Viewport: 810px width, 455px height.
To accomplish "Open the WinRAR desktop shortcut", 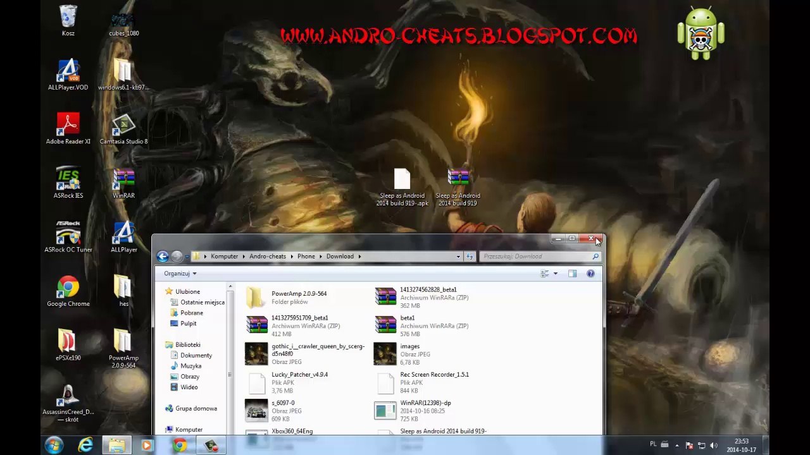I will click(123, 183).
